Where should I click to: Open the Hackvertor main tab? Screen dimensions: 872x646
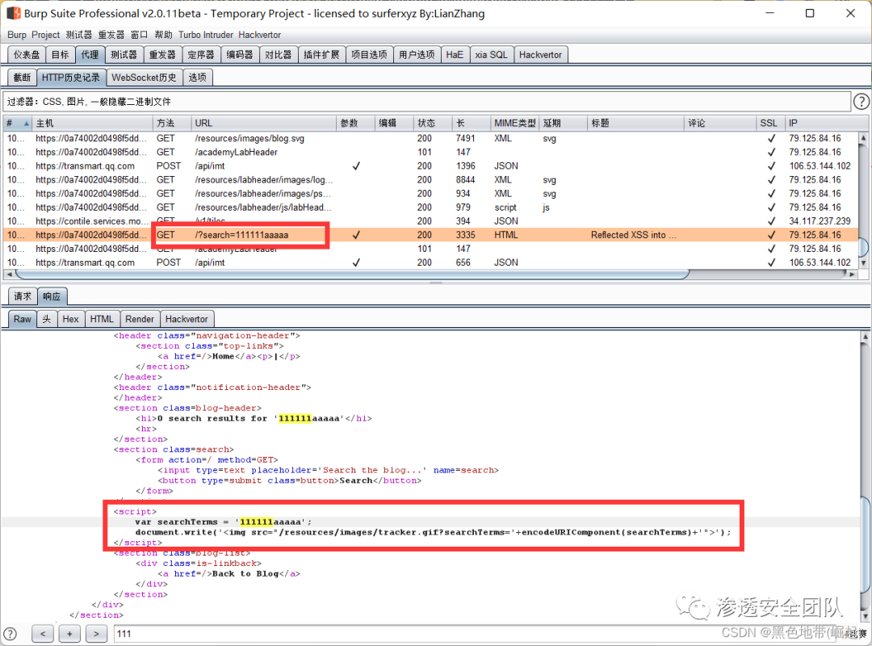tap(540, 55)
